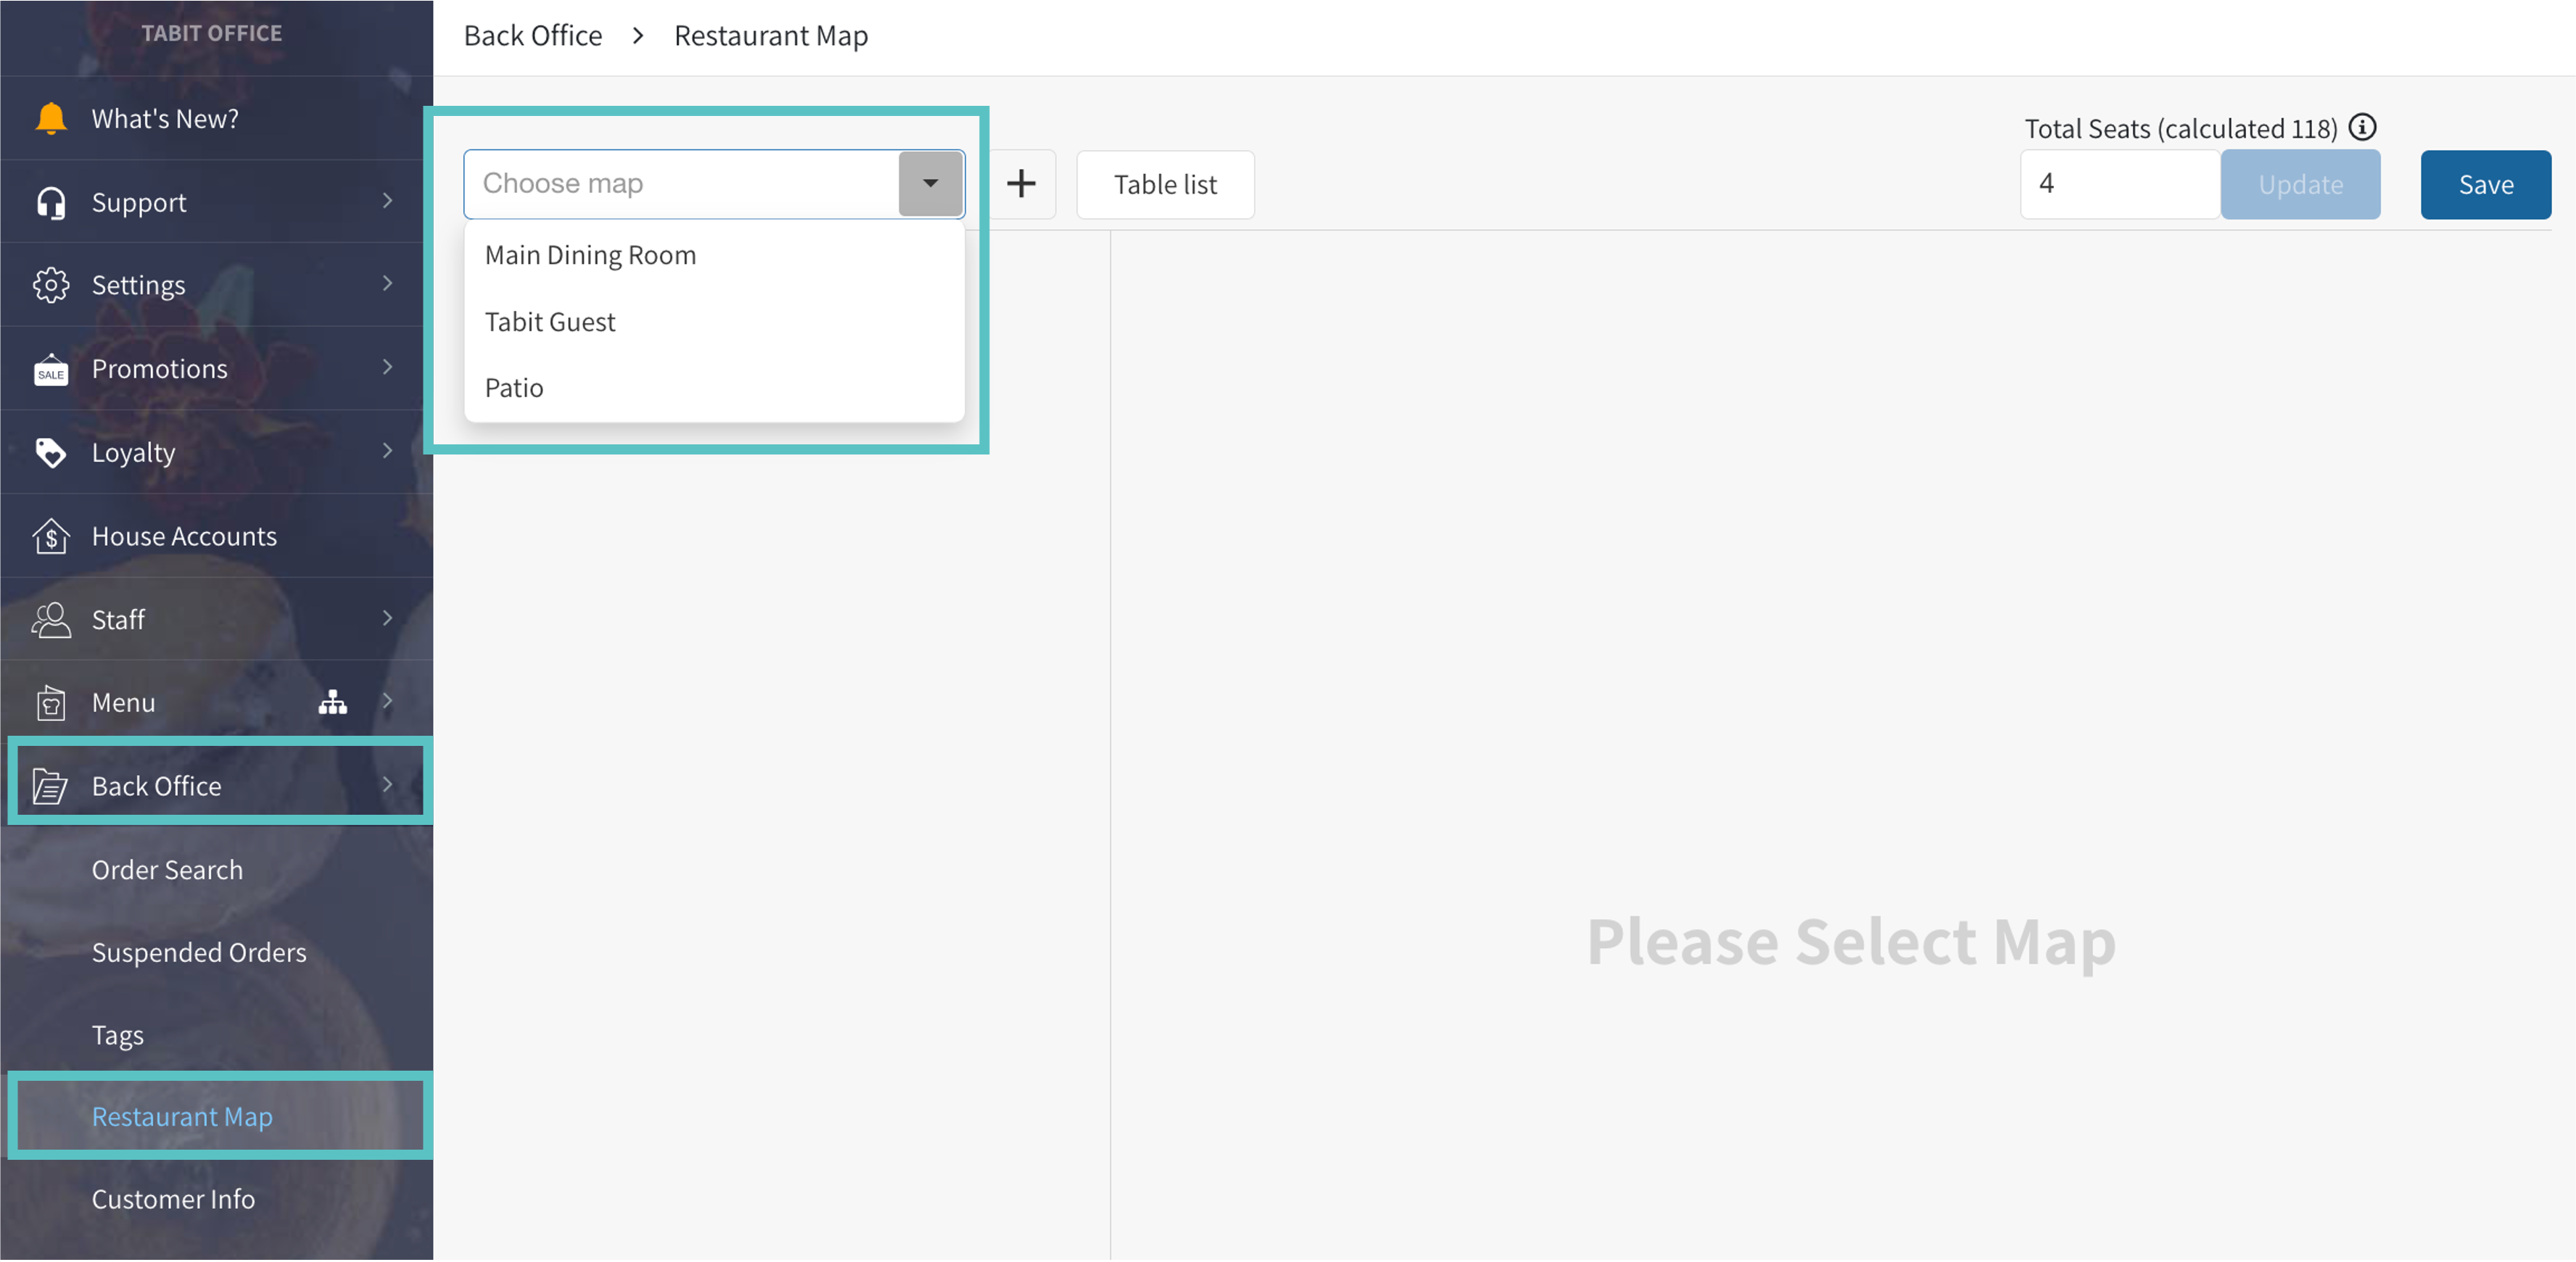Image resolution: width=2576 pixels, height=1262 pixels.
Task: Click the Staff people icon
Action: [51, 620]
